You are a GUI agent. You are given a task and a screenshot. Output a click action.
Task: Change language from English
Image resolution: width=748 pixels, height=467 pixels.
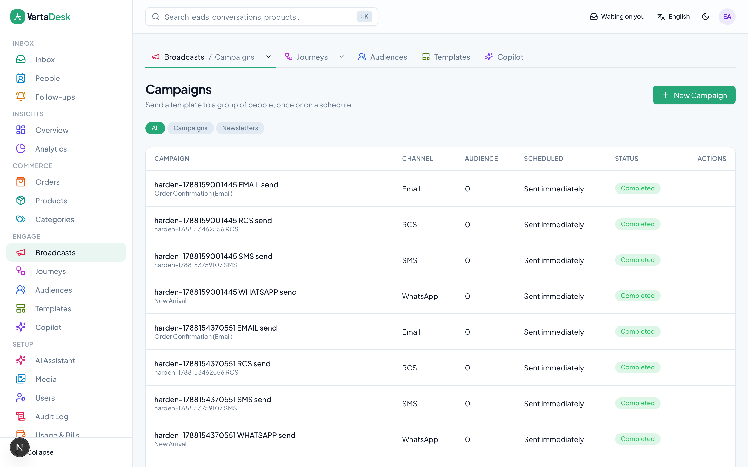[673, 17]
